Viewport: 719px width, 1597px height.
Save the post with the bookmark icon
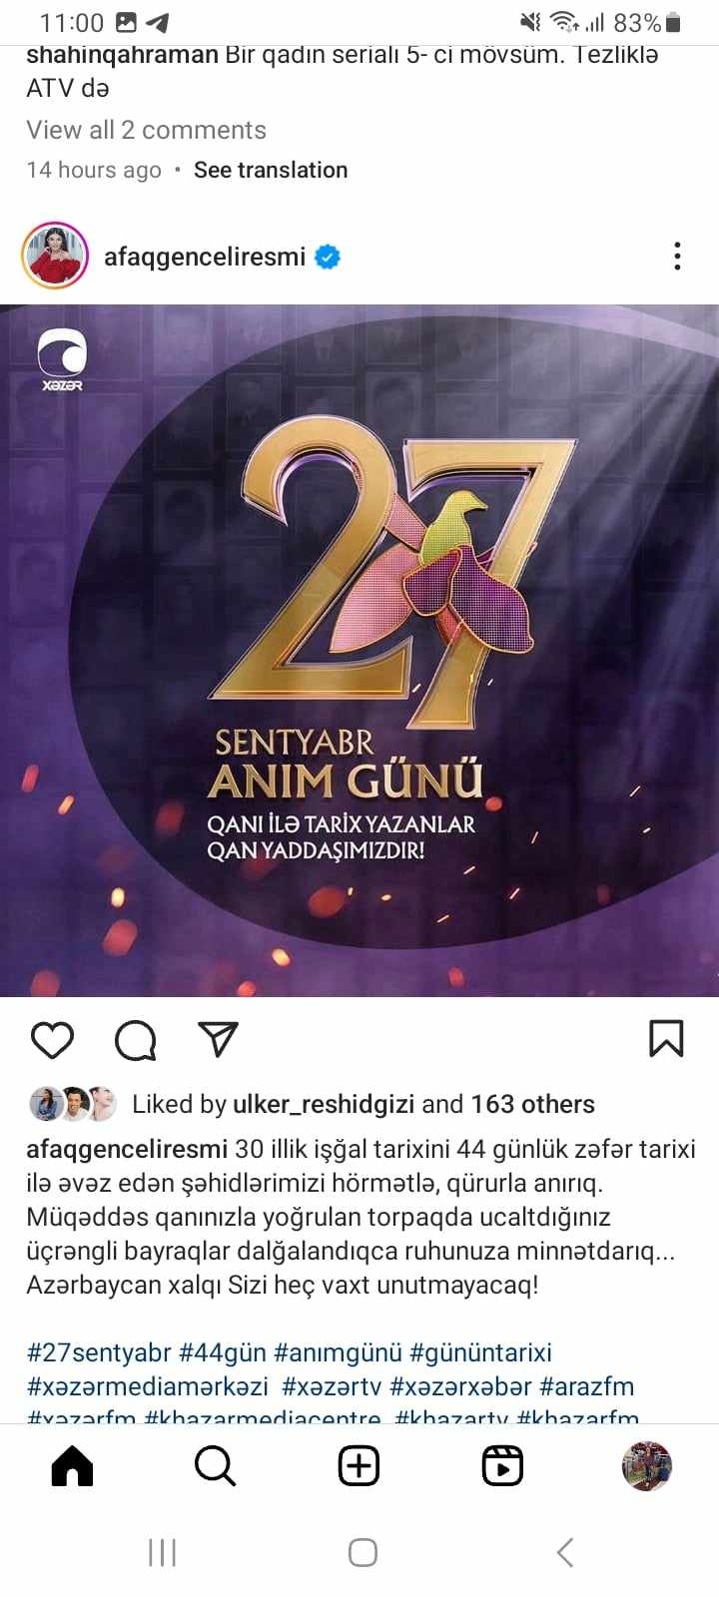click(666, 1038)
